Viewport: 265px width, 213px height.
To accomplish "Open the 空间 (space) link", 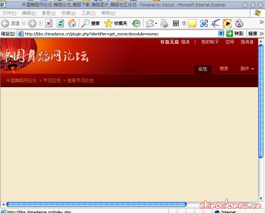I will point(230,42).
